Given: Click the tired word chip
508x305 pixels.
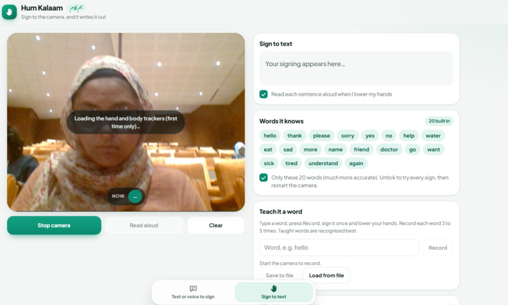Looking at the screenshot, I should (x=291, y=163).
